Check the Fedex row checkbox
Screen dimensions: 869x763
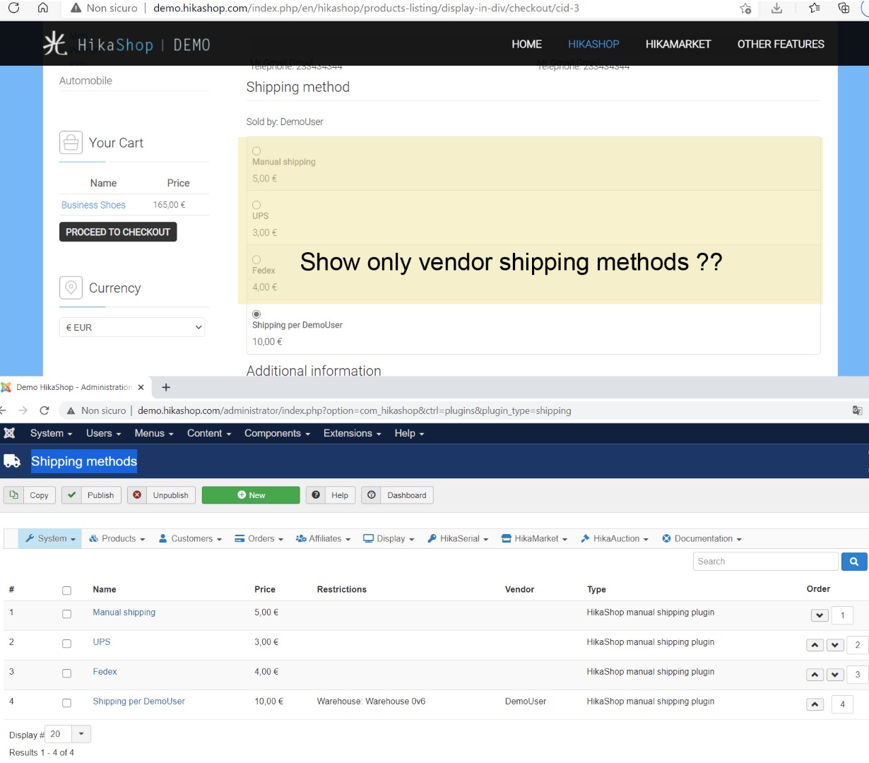[x=66, y=673]
